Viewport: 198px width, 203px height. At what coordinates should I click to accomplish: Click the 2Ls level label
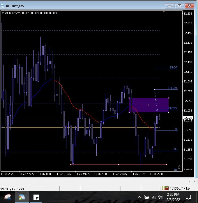[x=175, y=149]
